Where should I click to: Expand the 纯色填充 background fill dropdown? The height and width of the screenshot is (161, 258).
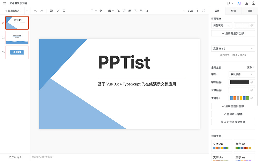pos(221,25)
